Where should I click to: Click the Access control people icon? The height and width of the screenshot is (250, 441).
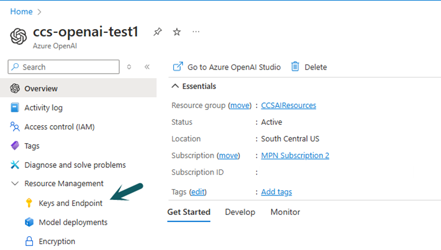15,126
